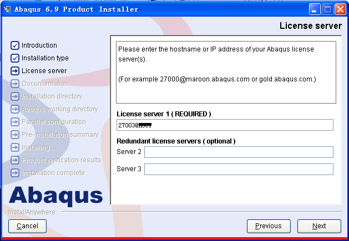Click the Installation directory arrow icon
Viewport: 349px width, 241px height.
(x=15, y=96)
